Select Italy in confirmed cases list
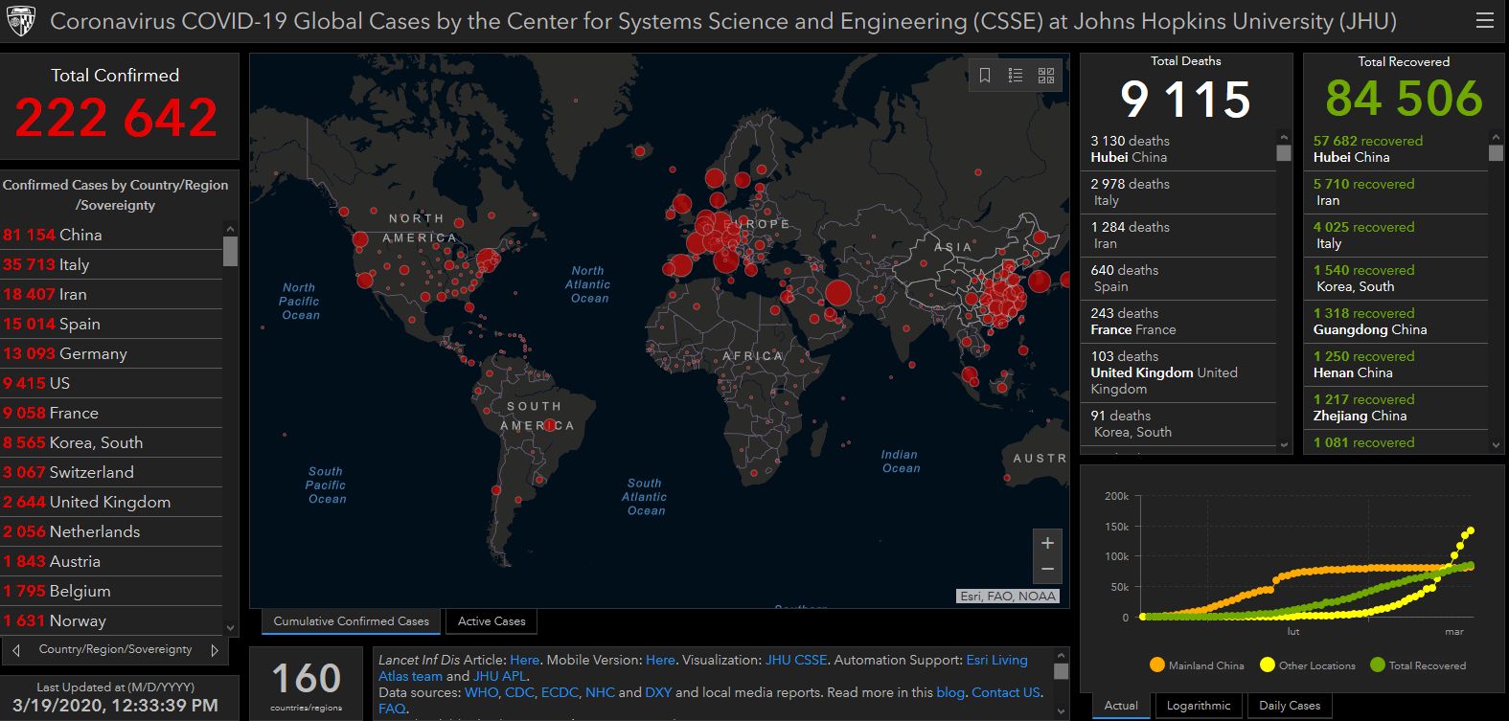The width and height of the screenshot is (1509, 721). point(111,264)
